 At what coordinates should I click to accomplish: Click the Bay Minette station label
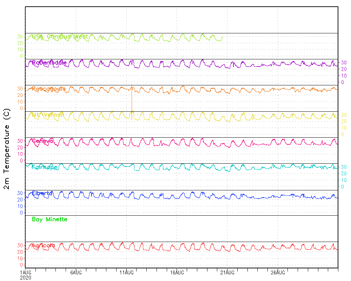(49, 220)
